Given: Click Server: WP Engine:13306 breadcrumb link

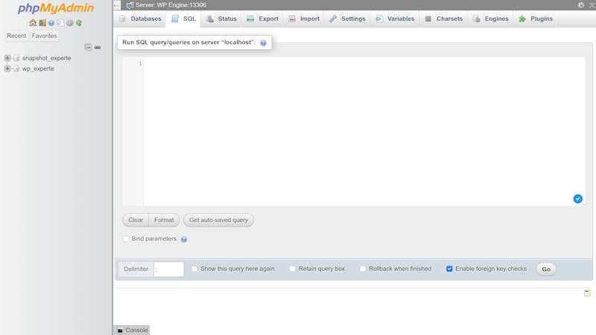Looking at the screenshot, I should (171, 5).
